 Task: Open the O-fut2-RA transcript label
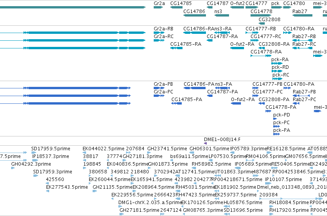242,44
